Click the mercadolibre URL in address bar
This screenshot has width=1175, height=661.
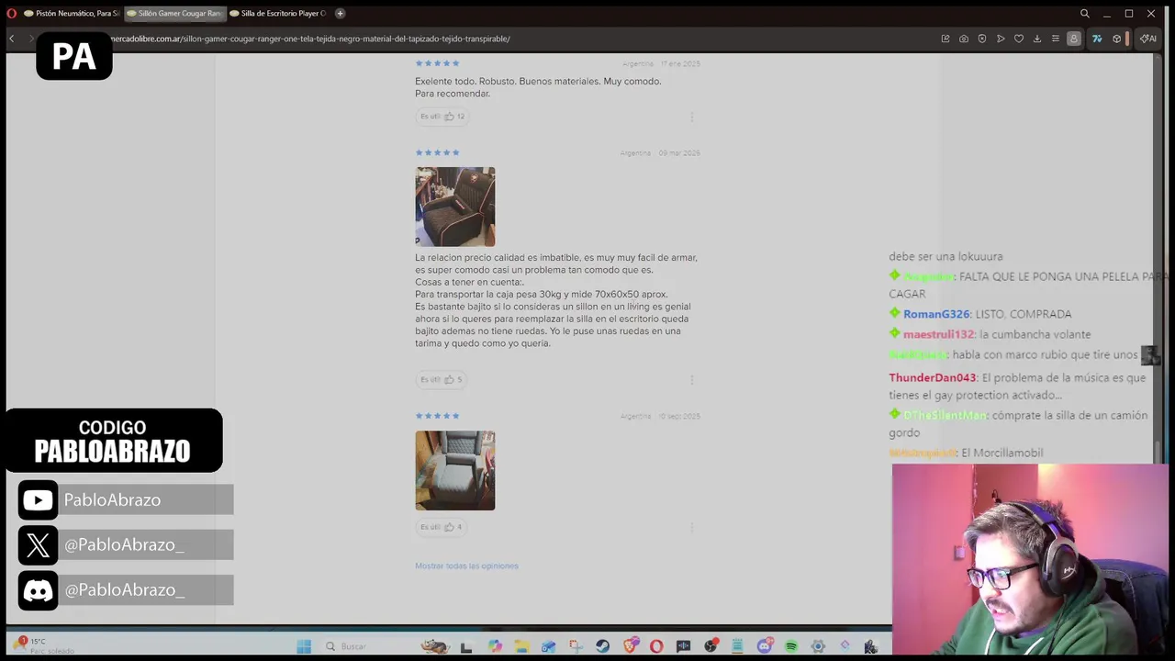[310, 39]
